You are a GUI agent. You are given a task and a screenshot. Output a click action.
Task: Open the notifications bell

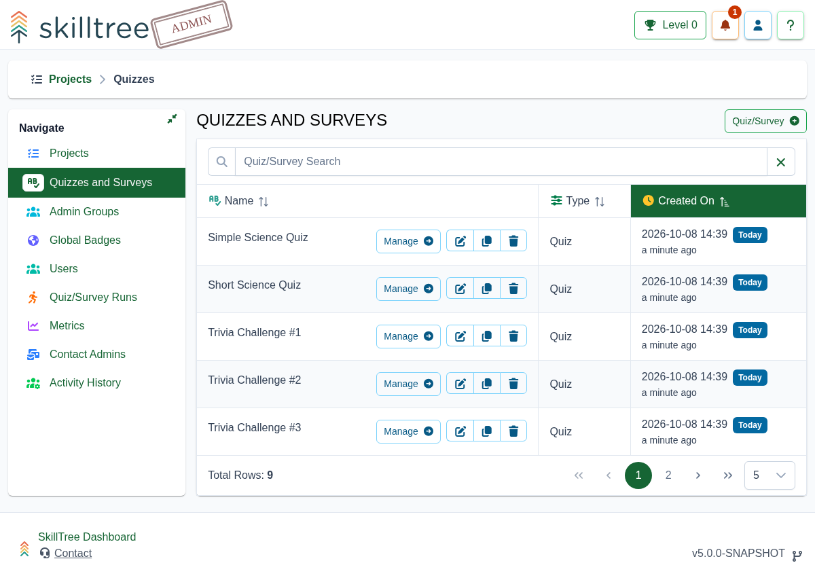(x=725, y=25)
